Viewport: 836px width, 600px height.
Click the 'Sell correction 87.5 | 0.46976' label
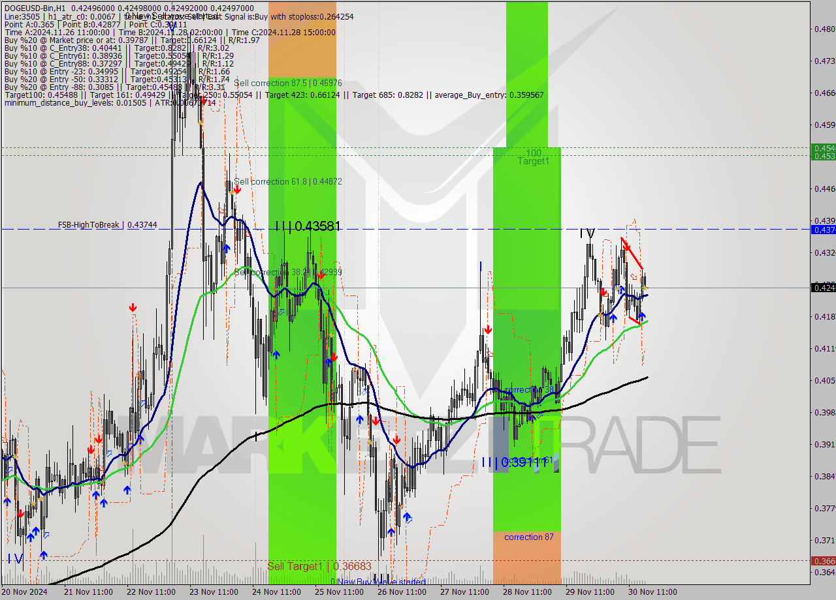(x=288, y=83)
